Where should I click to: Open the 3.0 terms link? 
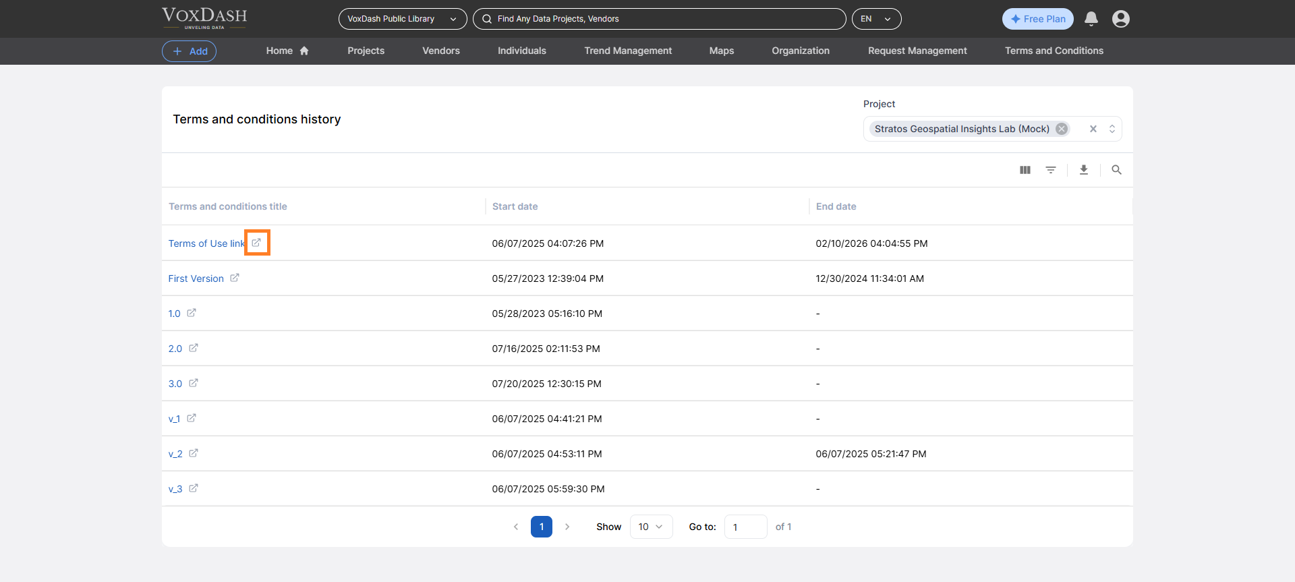(x=175, y=384)
